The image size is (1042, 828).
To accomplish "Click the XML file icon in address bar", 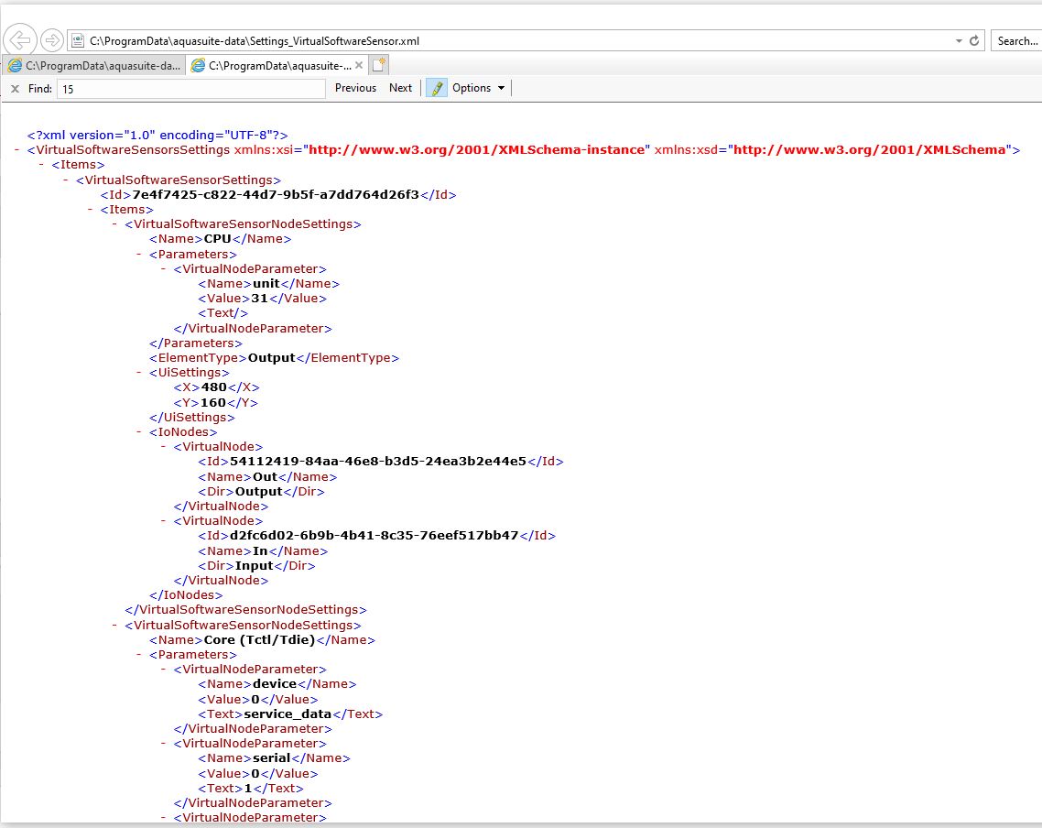I will [77, 40].
